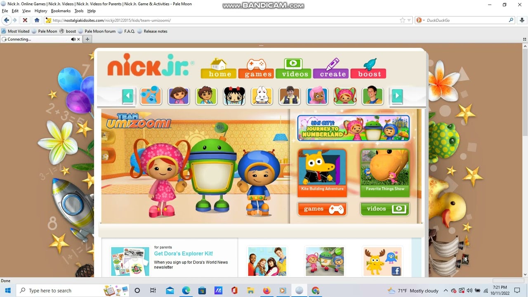The width and height of the screenshot is (528, 297).
Task: Open the Edit menu
Action: 15,11
